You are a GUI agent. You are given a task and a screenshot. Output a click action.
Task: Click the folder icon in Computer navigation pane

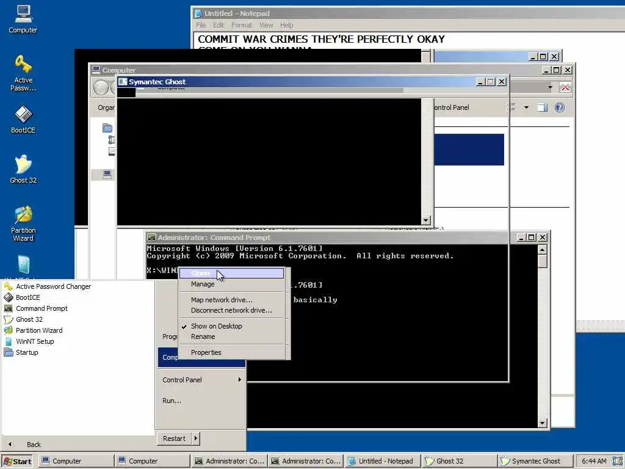point(107,128)
